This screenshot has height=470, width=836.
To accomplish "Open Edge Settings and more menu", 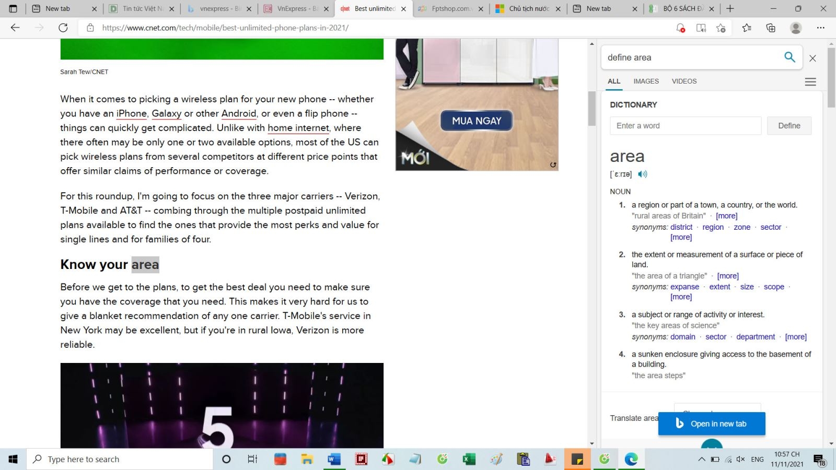I will coord(821,28).
